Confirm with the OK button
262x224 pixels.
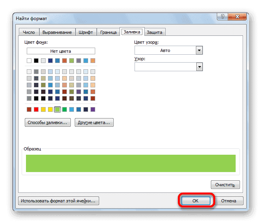coord(196,201)
